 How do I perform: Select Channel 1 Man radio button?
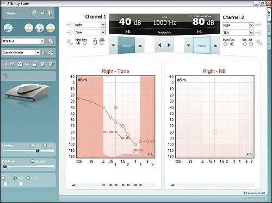pyautogui.click(x=78, y=43)
